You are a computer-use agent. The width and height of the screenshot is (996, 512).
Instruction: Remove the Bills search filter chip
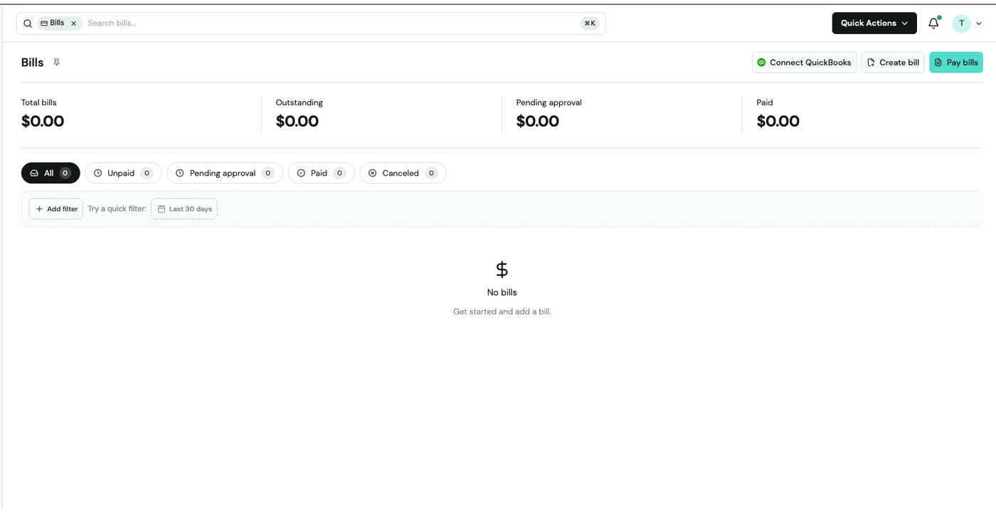pos(73,23)
